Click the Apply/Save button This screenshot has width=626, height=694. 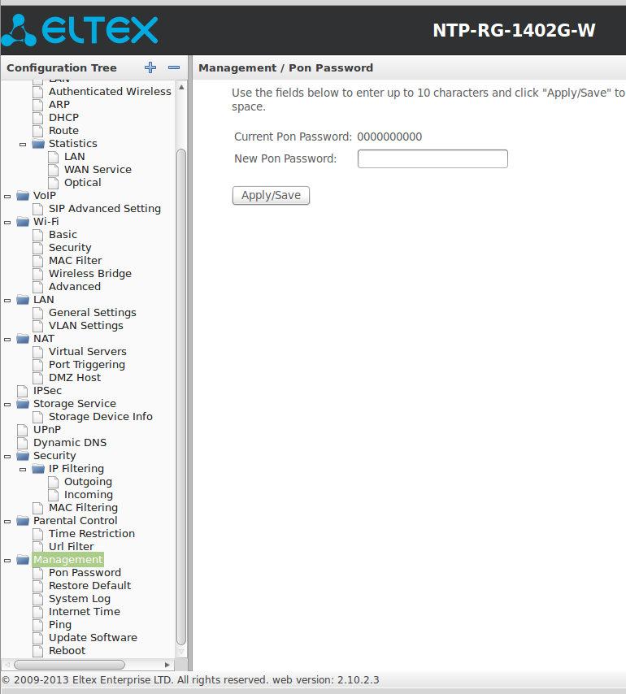pyautogui.click(x=271, y=195)
